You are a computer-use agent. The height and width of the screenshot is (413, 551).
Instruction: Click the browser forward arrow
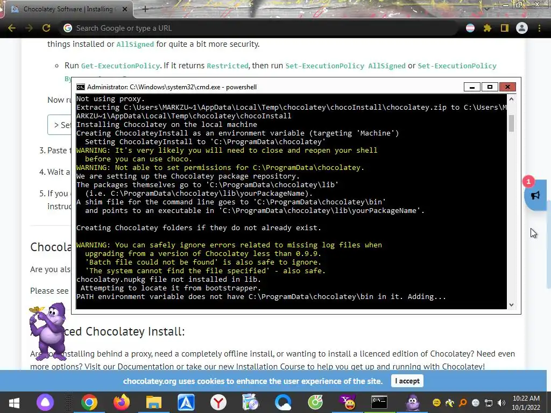click(29, 28)
